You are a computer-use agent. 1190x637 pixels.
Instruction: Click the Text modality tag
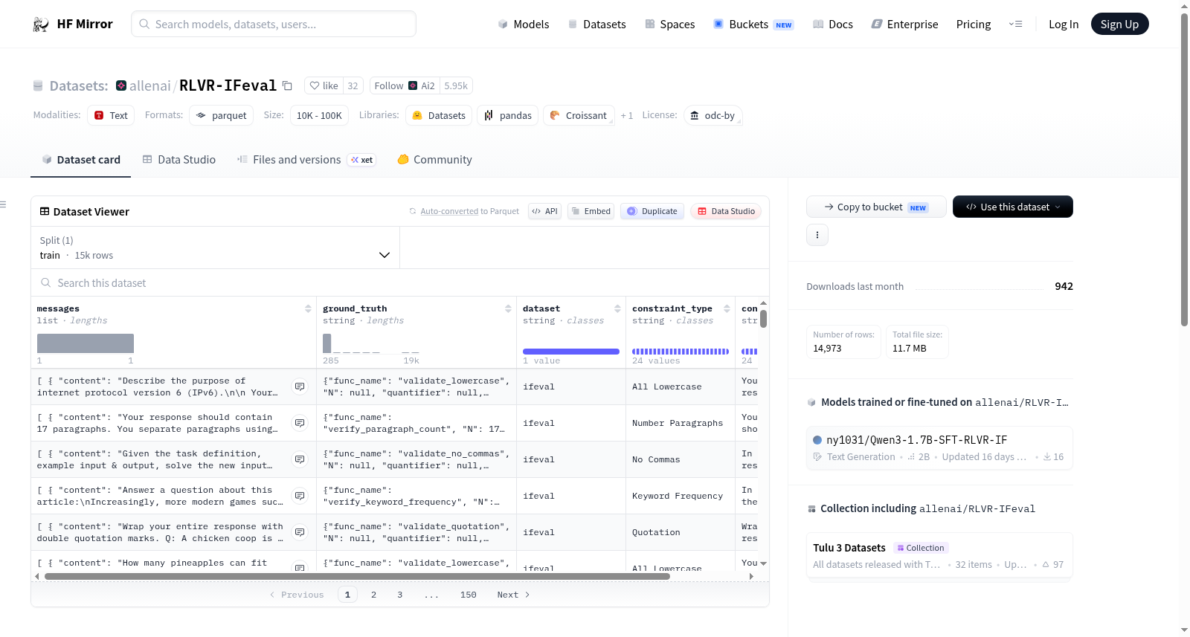coord(111,115)
